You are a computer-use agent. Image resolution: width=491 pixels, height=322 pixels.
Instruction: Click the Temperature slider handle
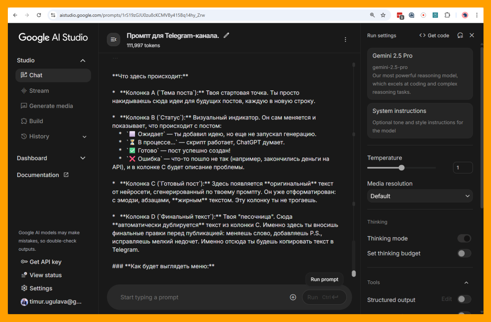[402, 167]
